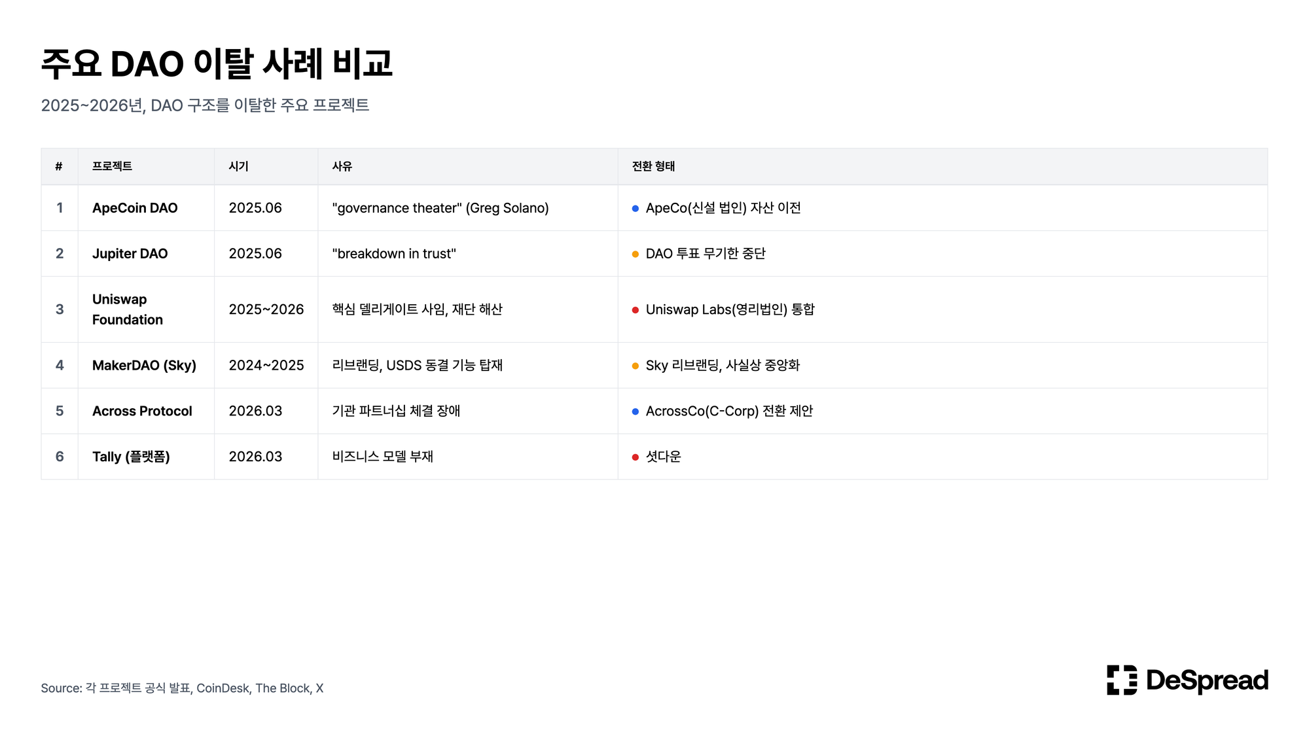1309x736 pixels.
Task: Click the orange dot beside Sky 리브랜딩
Action: click(635, 366)
